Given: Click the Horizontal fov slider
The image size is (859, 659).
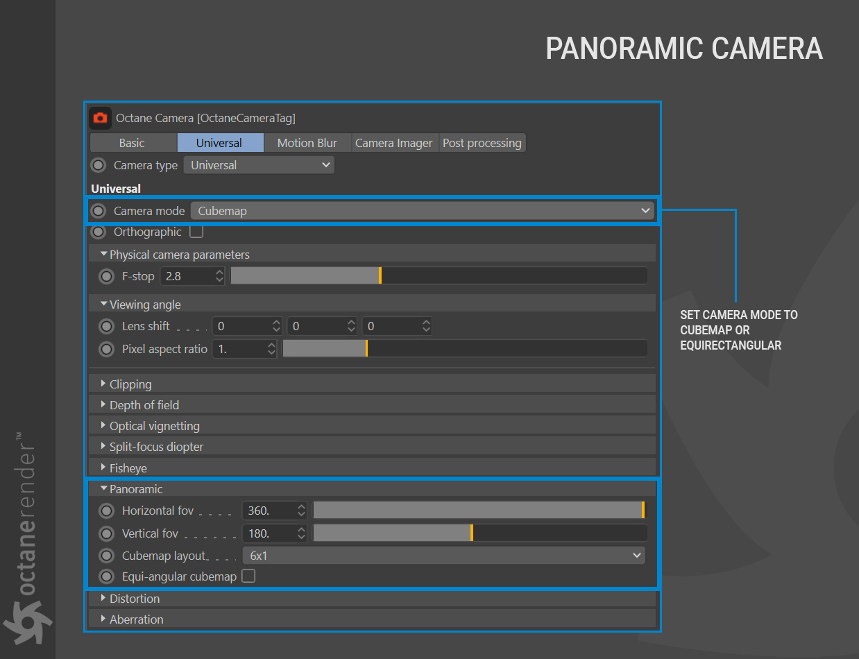Looking at the screenshot, I should click(x=479, y=511).
